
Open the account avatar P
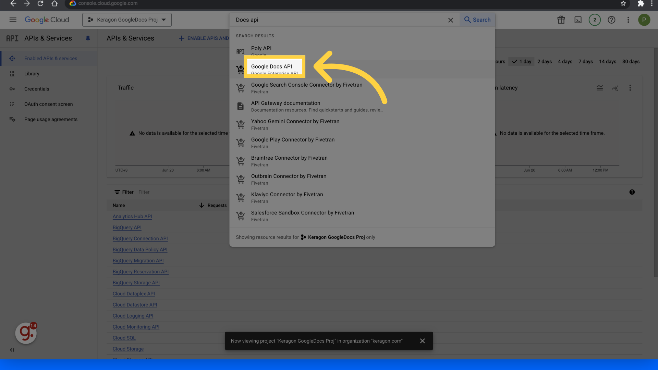644,20
